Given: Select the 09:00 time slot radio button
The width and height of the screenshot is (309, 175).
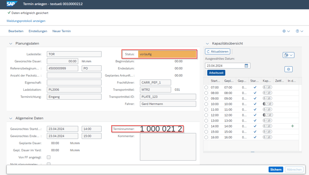Looking at the screenshot, I should point(206,98).
